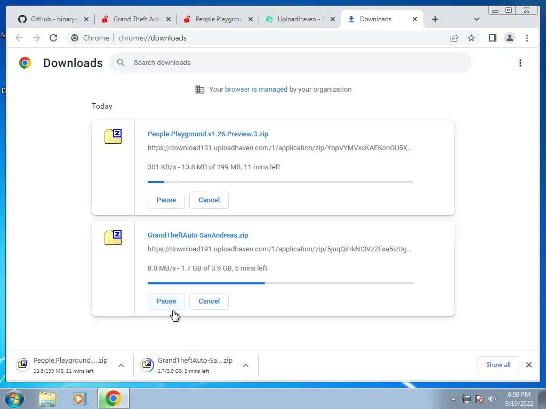Click the zip file icon for People.Playground
Viewport: 546px width, 409px height.
(113, 136)
